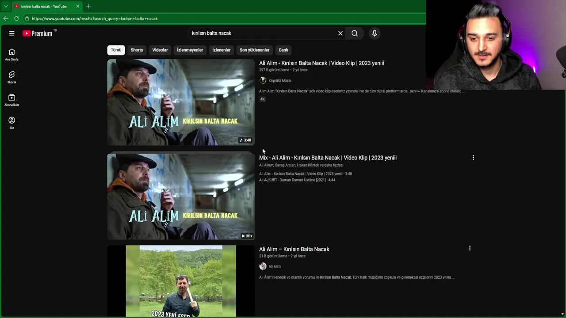Open title 'Ali Alim - Kırılsın Balta Nacak | Video Klip'

click(x=321, y=63)
